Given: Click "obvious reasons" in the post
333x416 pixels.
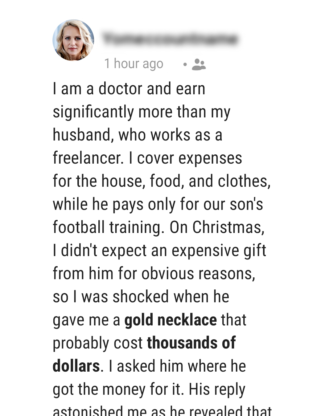Looking at the screenshot, I should (x=198, y=274).
